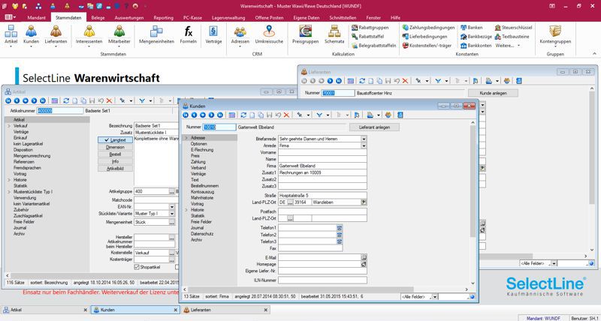Open the Offene Posten ribbon tab
This screenshot has width=601, height=321.
point(270,17)
